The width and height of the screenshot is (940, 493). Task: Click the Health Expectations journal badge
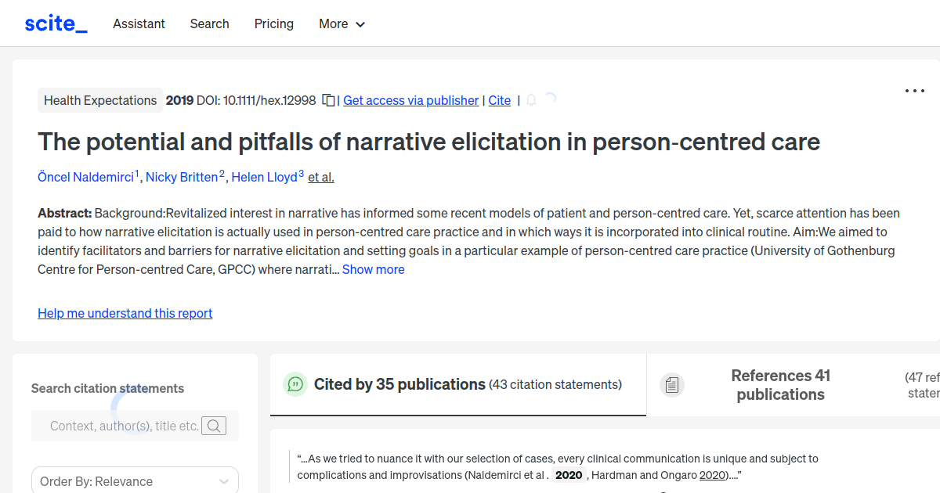100,100
